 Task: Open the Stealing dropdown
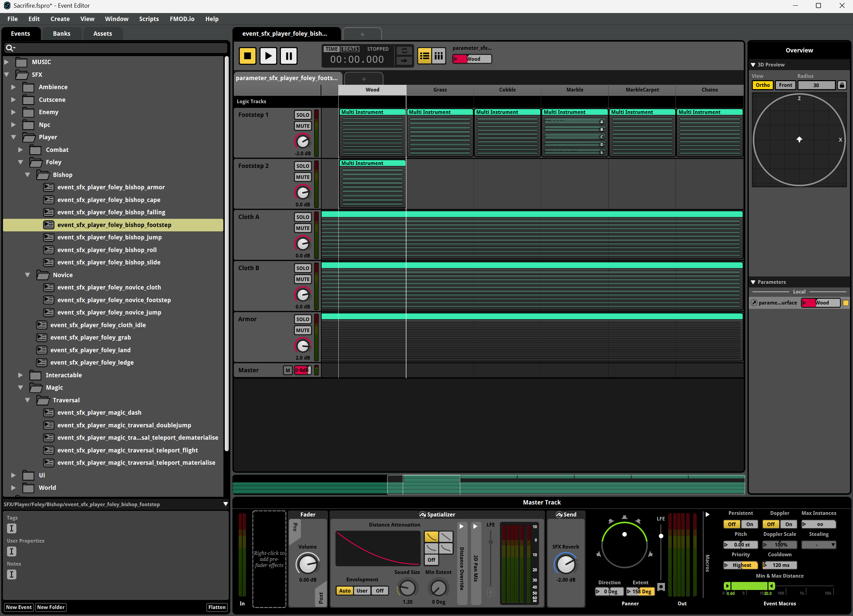click(818, 545)
